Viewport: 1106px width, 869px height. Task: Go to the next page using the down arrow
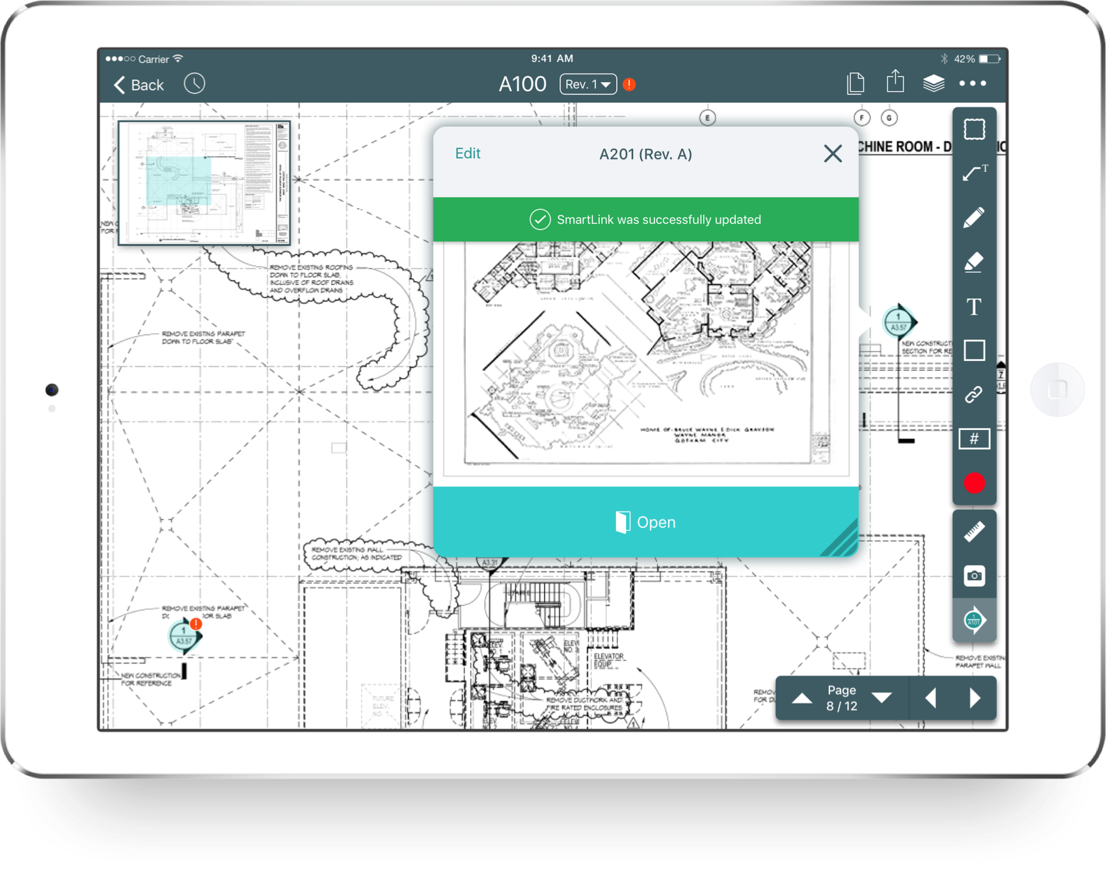point(882,698)
